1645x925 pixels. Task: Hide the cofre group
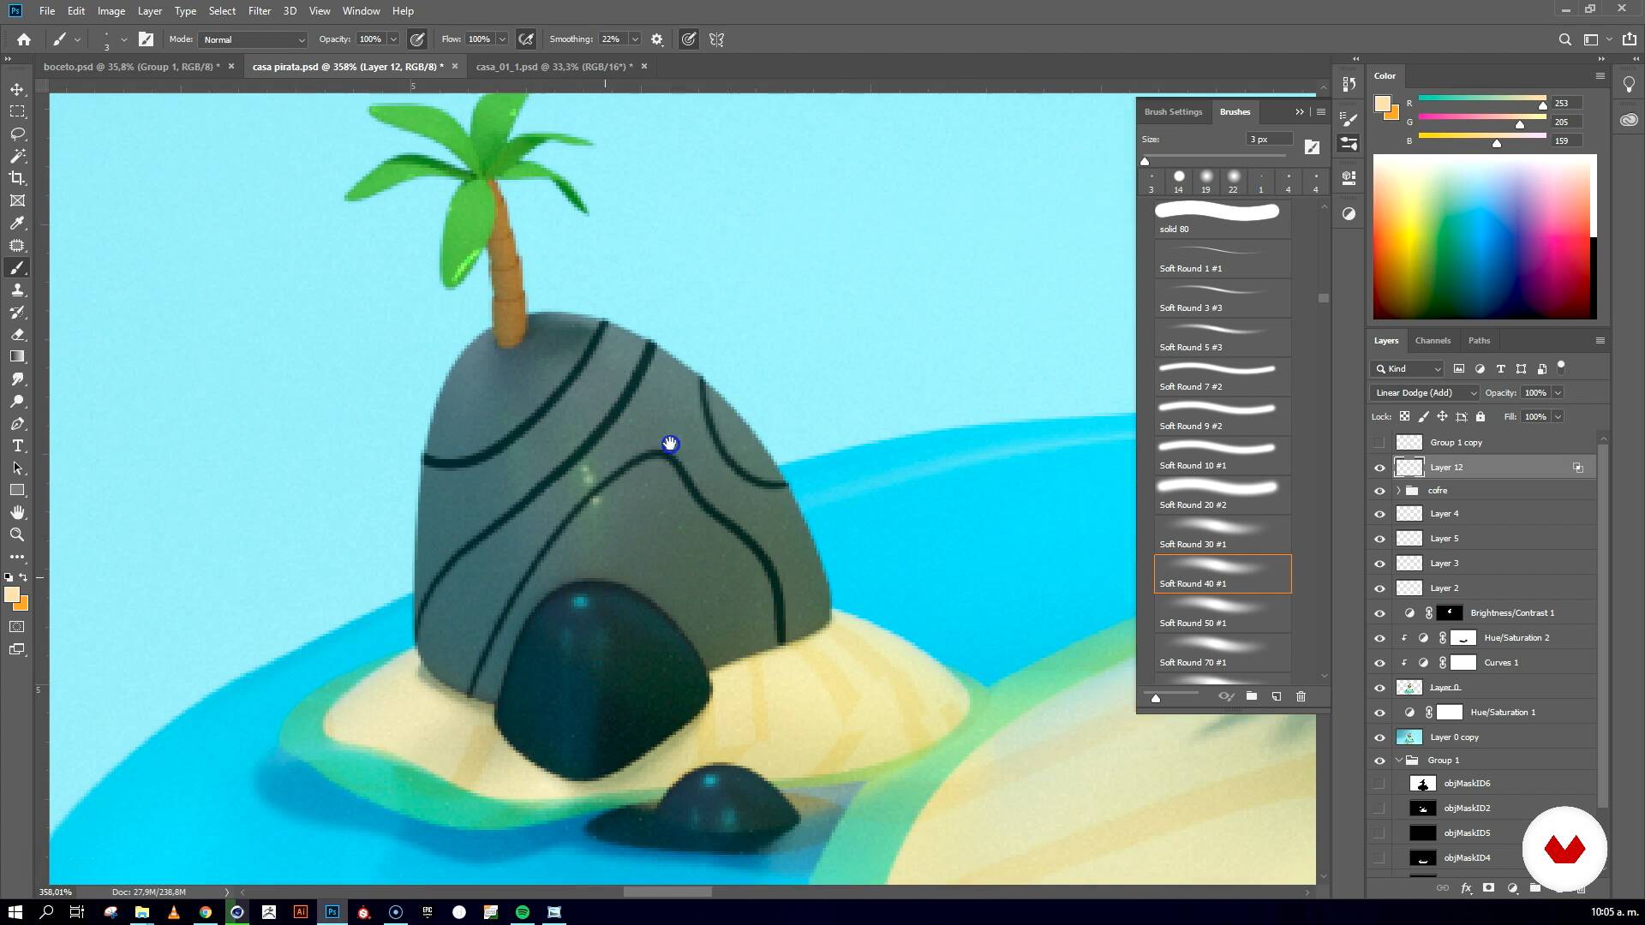[1379, 491]
